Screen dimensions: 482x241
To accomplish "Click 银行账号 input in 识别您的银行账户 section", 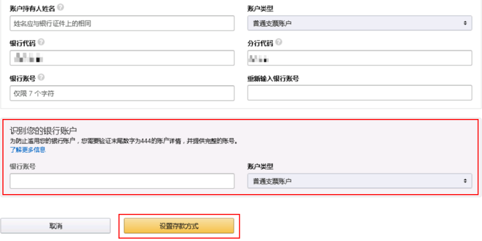I will point(122,181).
